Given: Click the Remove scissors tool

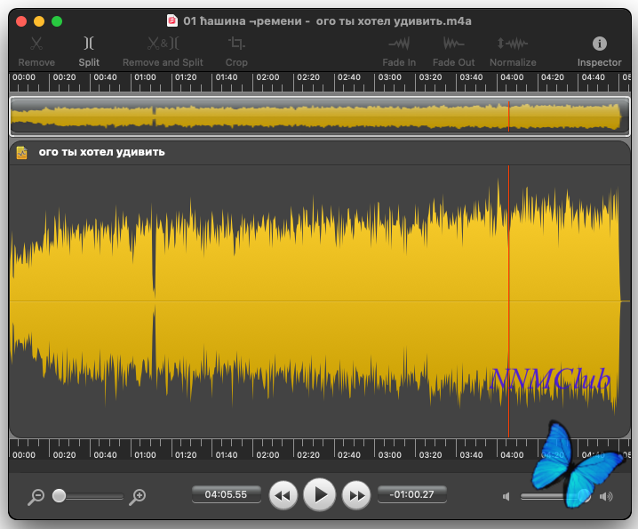Looking at the screenshot, I should coord(36,50).
